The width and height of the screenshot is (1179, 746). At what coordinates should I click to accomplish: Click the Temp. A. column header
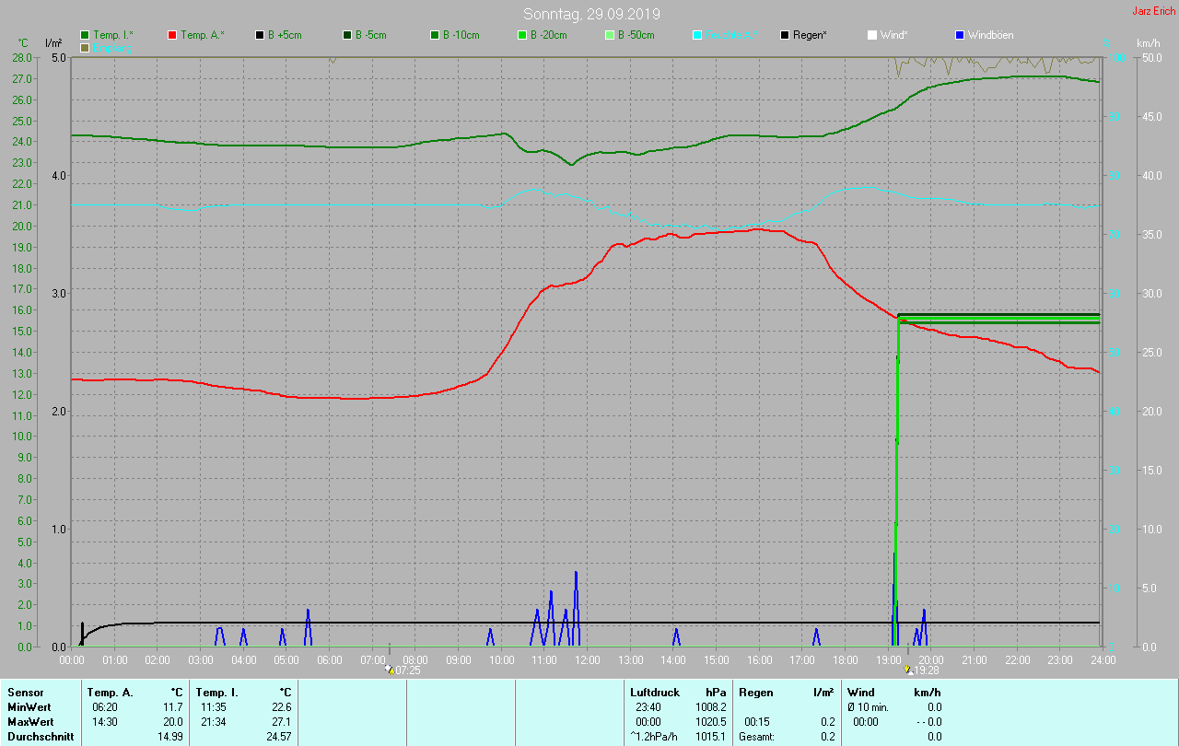[x=110, y=692]
